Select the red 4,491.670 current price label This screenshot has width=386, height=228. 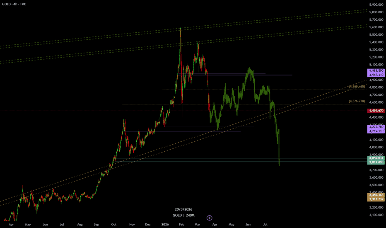tap(376, 111)
